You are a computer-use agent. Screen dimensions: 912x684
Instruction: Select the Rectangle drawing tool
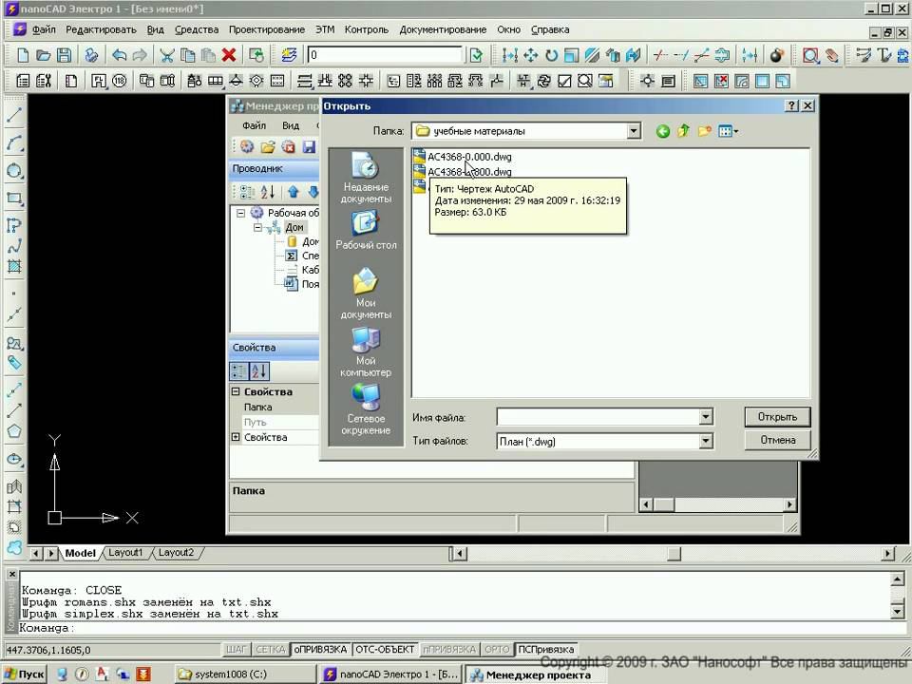coord(14,199)
